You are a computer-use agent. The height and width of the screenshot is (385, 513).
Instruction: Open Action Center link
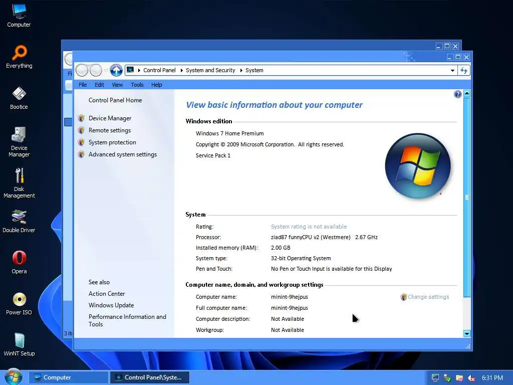tap(107, 294)
